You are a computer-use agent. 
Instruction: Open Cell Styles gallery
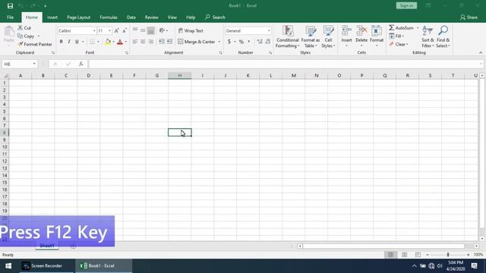328,37
